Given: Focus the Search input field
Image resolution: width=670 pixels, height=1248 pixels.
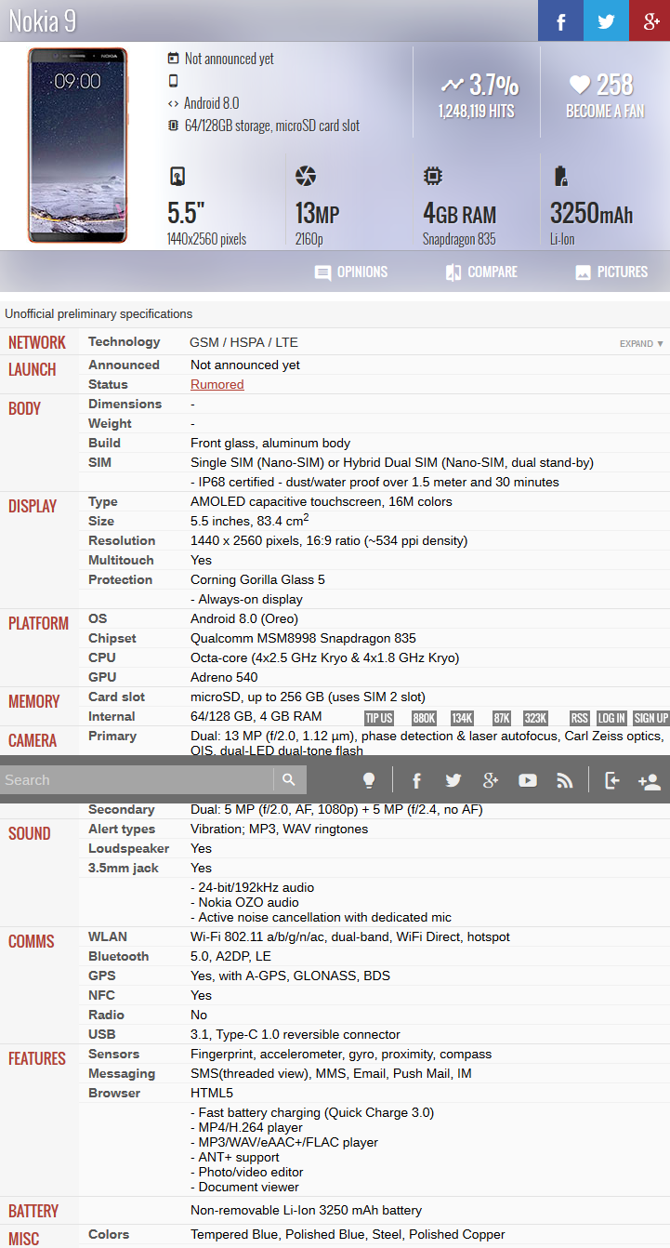Looking at the screenshot, I should (x=138, y=779).
